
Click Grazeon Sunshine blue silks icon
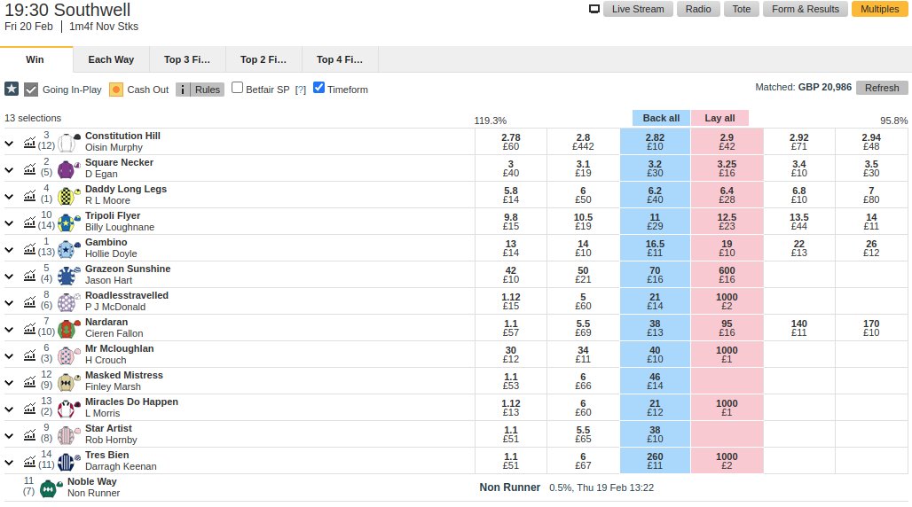[x=68, y=276]
